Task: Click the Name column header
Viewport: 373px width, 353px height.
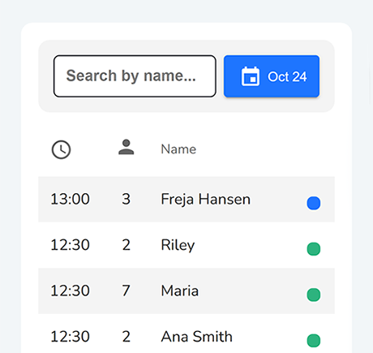Action: 178,149
